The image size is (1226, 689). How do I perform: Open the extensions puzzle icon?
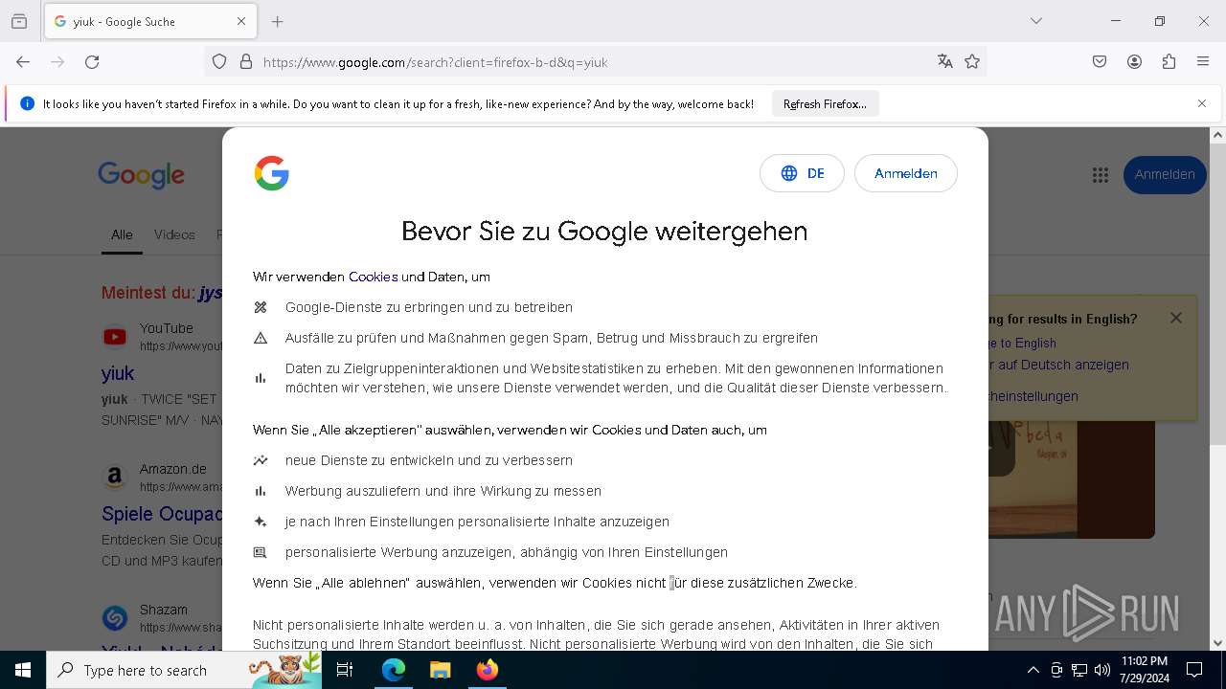click(1169, 62)
